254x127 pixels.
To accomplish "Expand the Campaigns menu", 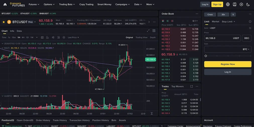I will pyautogui.click(x=123, y=4).
